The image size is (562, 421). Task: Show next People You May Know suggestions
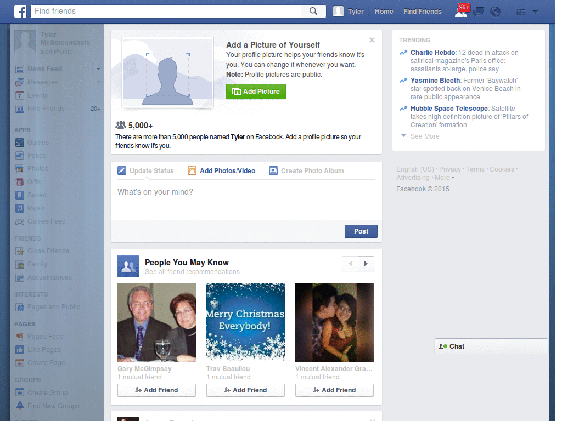click(x=366, y=264)
